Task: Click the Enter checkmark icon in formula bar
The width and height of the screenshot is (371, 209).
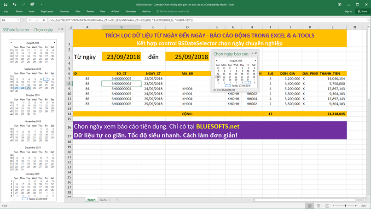Action: (37, 20)
